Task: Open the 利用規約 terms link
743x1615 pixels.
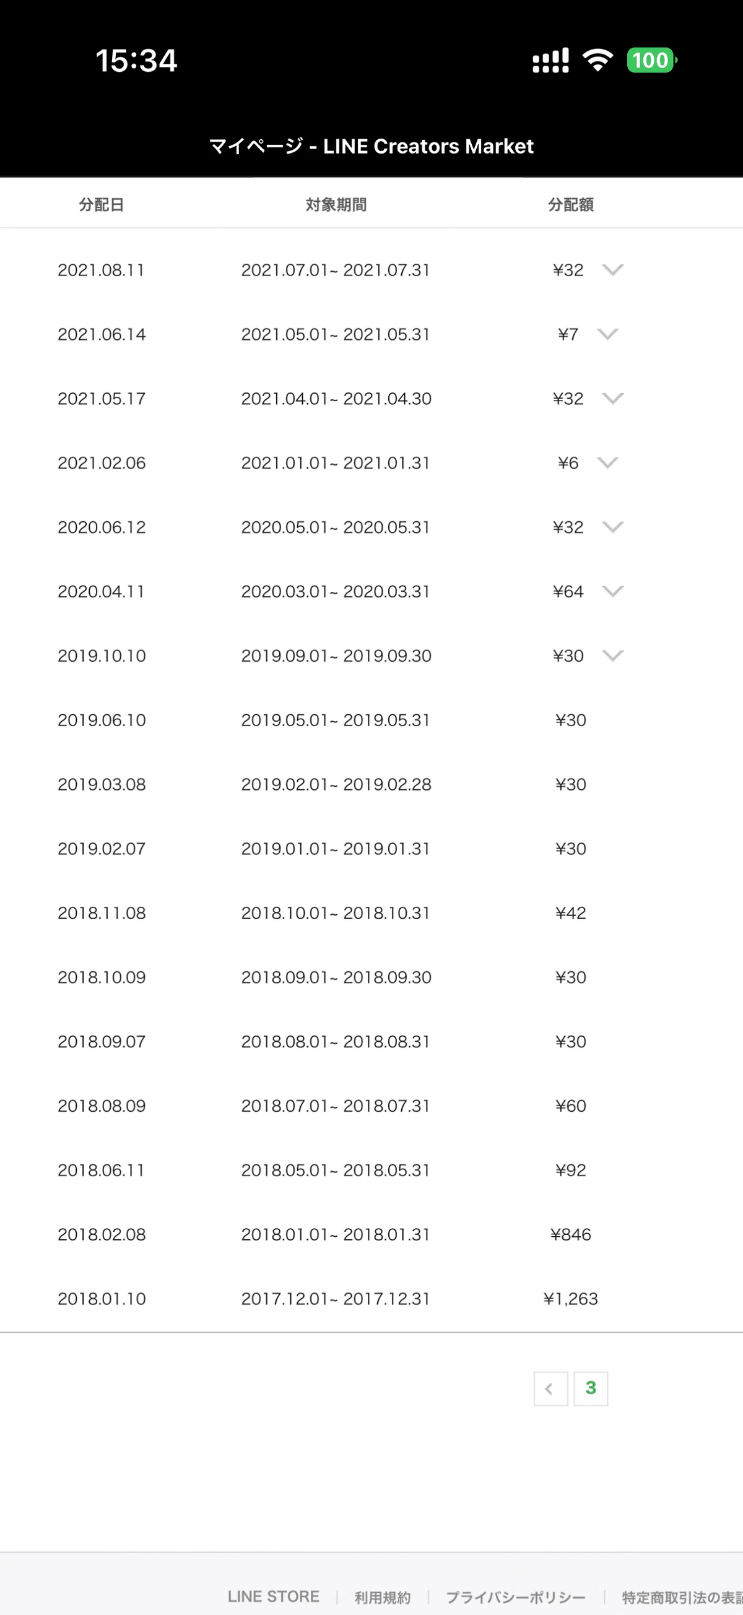Action: click(x=383, y=1597)
